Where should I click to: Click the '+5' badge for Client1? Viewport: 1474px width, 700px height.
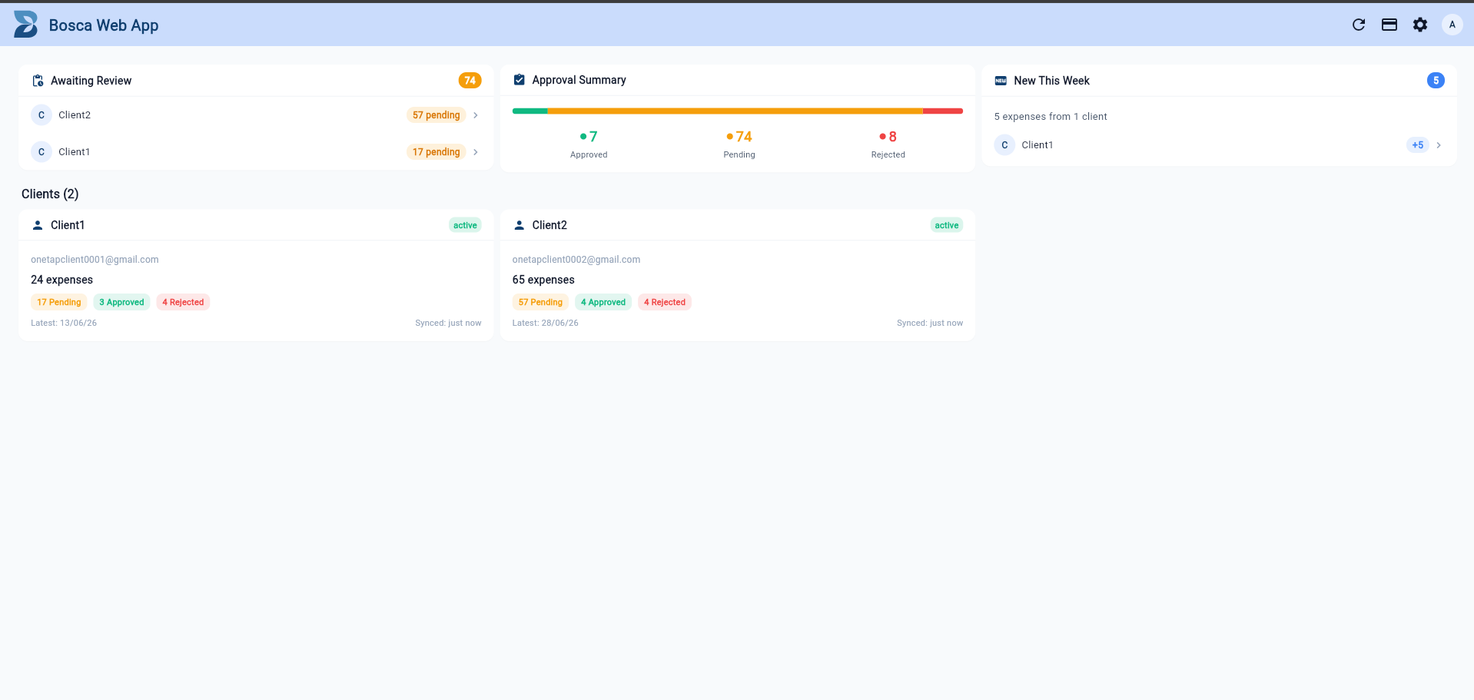1418,145
